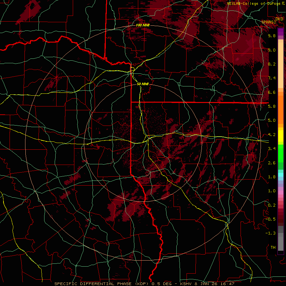286x286 pixels.
Task: Click the 8.2 scale value
Action: coord(272,64)
